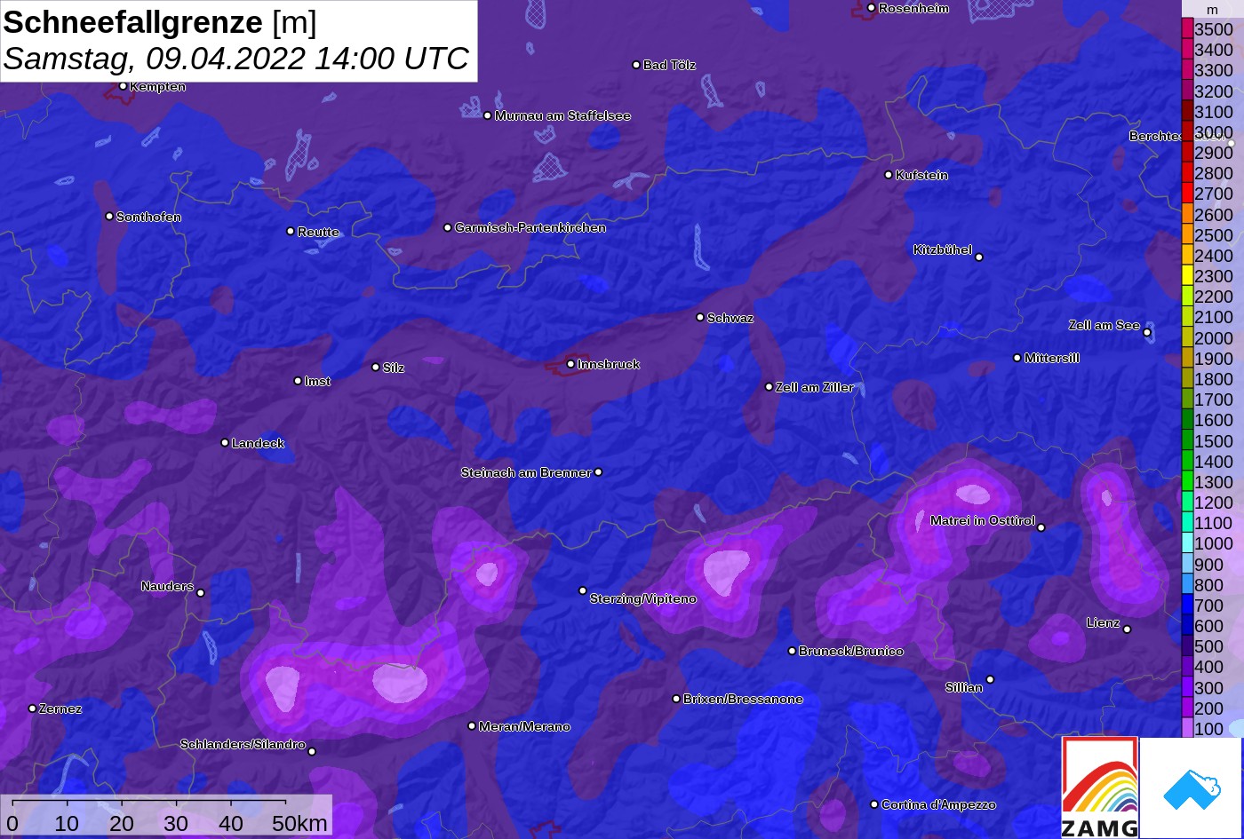Select the Nauders label

167,586
